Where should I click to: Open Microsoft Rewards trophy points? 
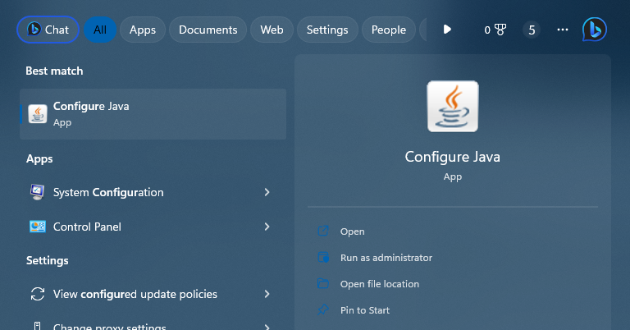[x=495, y=30]
